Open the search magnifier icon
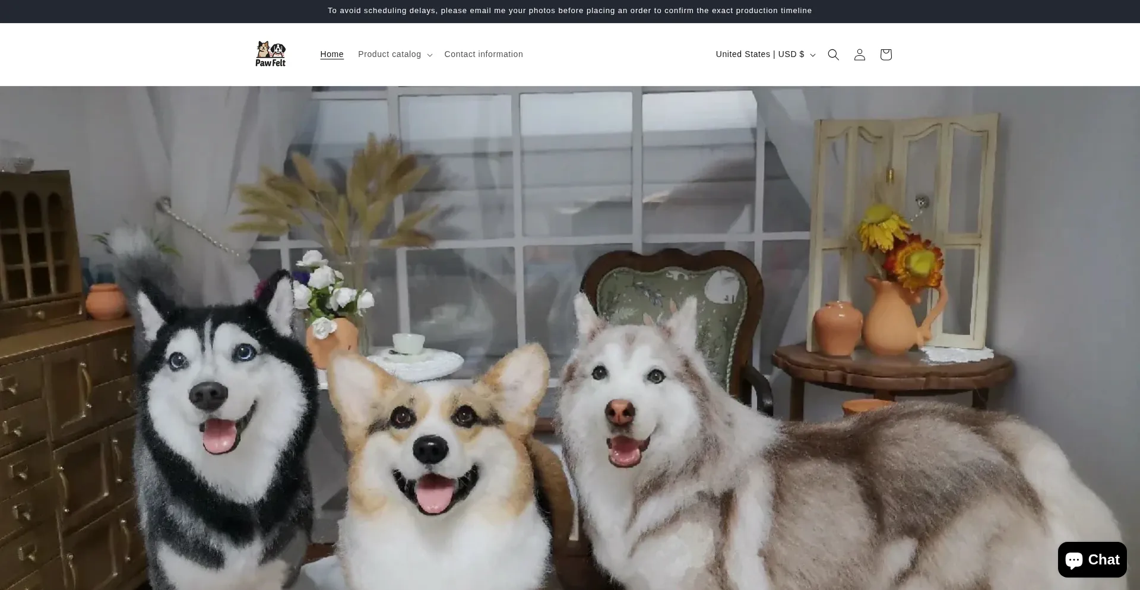Image resolution: width=1140 pixels, height=590 pixels. (x=833, y=55)
